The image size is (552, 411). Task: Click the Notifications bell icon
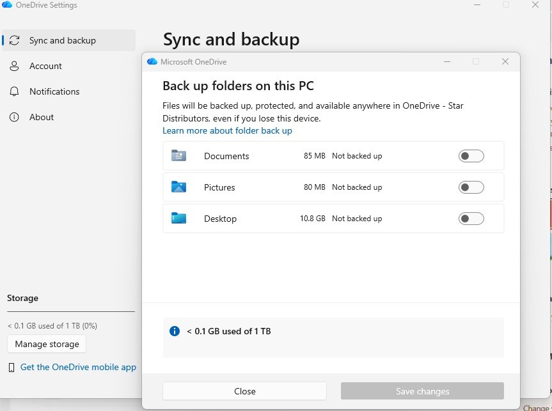pos(14,91)
